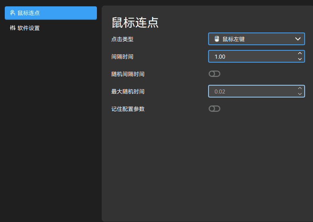Open the 鼠标连点 sidebar page
The width and height of the screenshot is (313, 222).
pos(51,13)
